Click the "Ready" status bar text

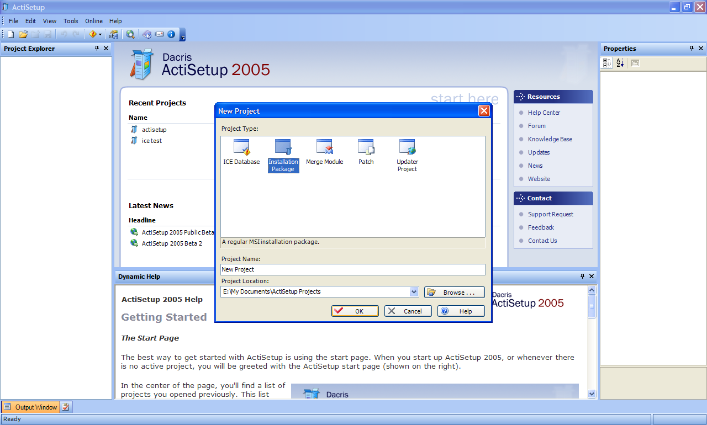pyautogui.click(x=12, y=419)
